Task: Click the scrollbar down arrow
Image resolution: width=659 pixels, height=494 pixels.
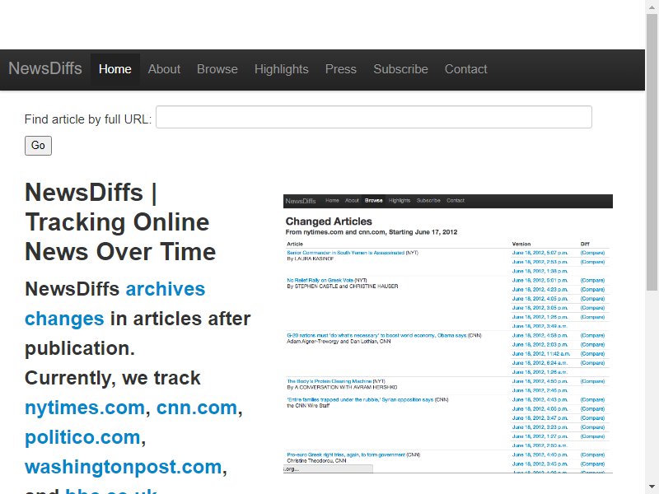Action: [x=652, y=487]
